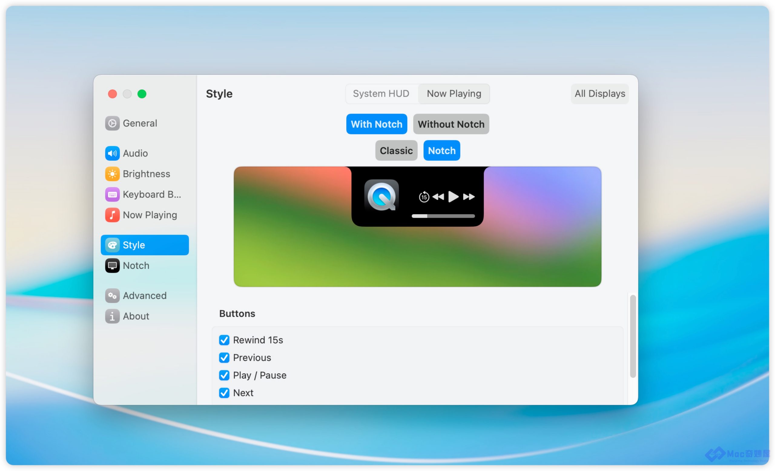Click the playback progress bar in preview

tap(443, 216)
